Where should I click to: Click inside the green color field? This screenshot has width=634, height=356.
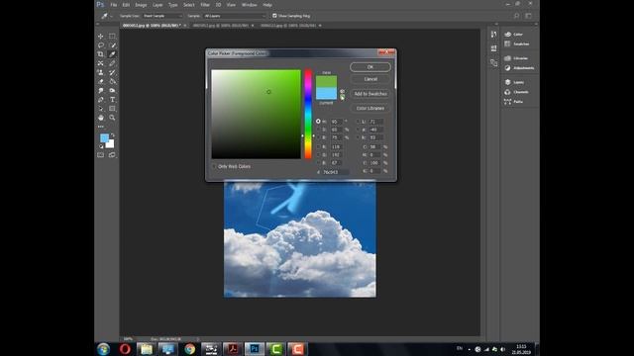click(256, 114)
